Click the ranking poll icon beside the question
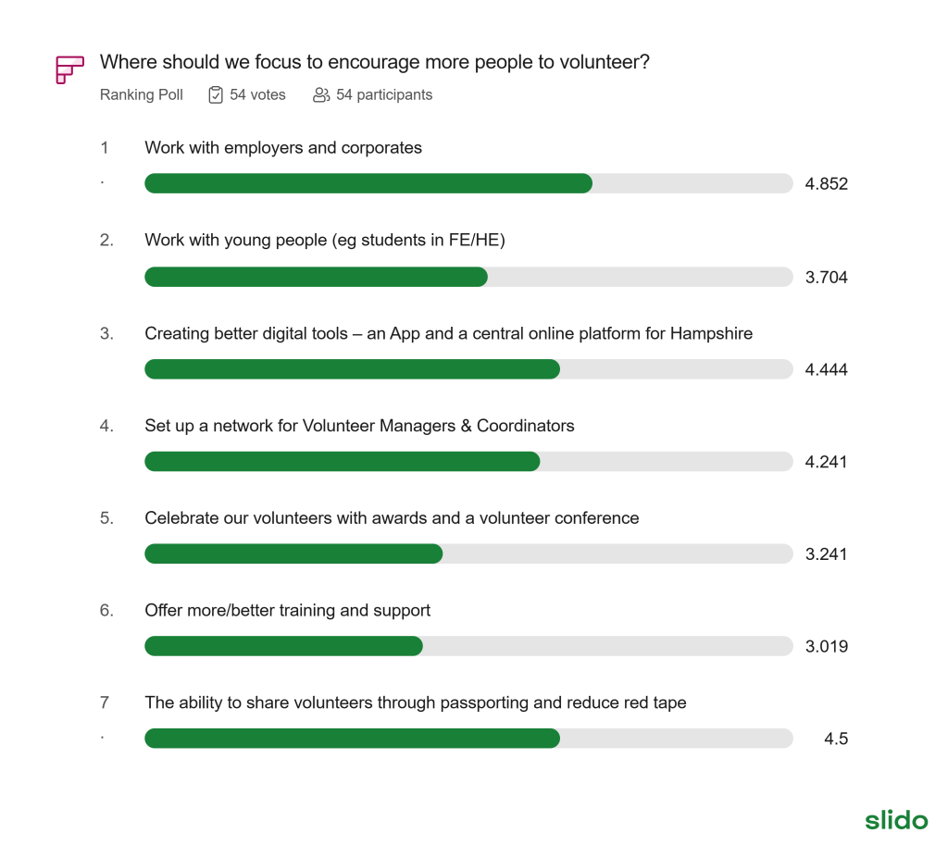Screen dimensions: 948x858 [69, 69]
